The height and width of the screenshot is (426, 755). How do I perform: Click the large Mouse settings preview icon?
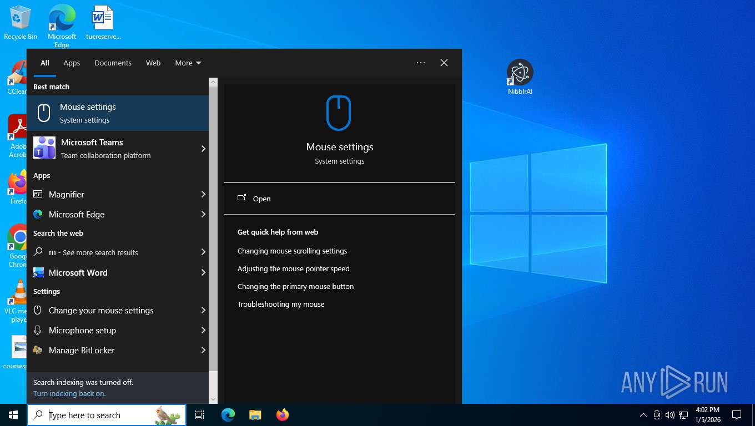(339, 113)
